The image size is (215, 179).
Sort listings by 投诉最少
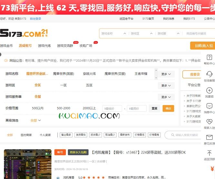pos(96,135)
